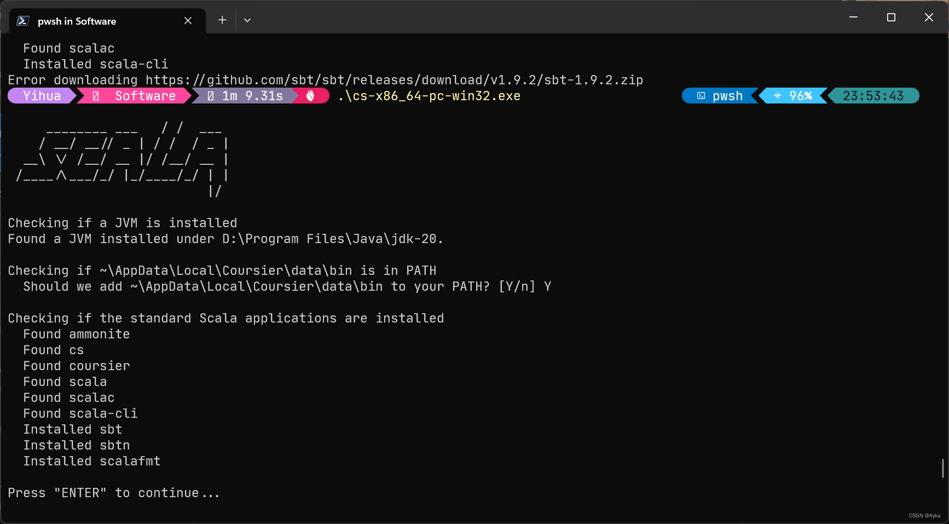Click the purple 'Yihua' prompt segment
This screenshot has width=949, height=524.
(42, 96)
